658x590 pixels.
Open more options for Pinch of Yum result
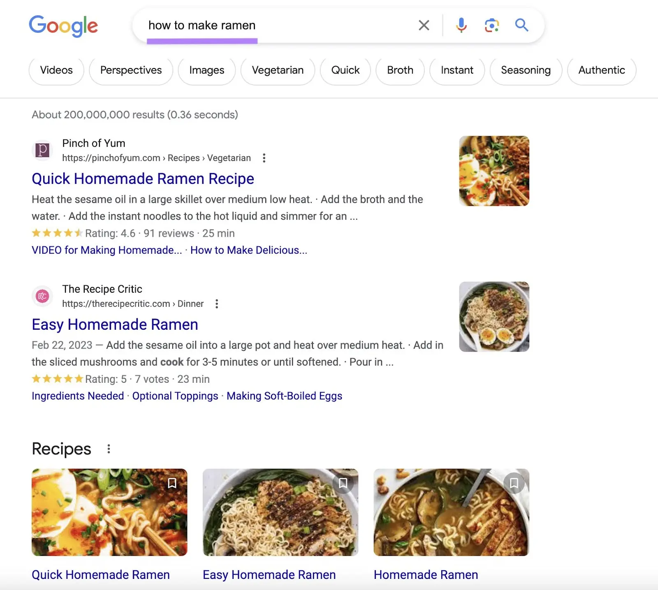tap(264, 158)
